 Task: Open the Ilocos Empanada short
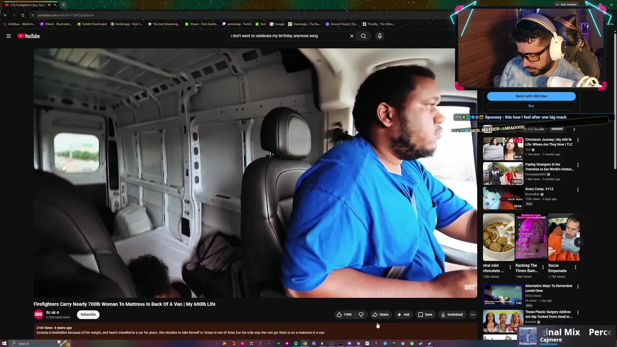[563, 237]
